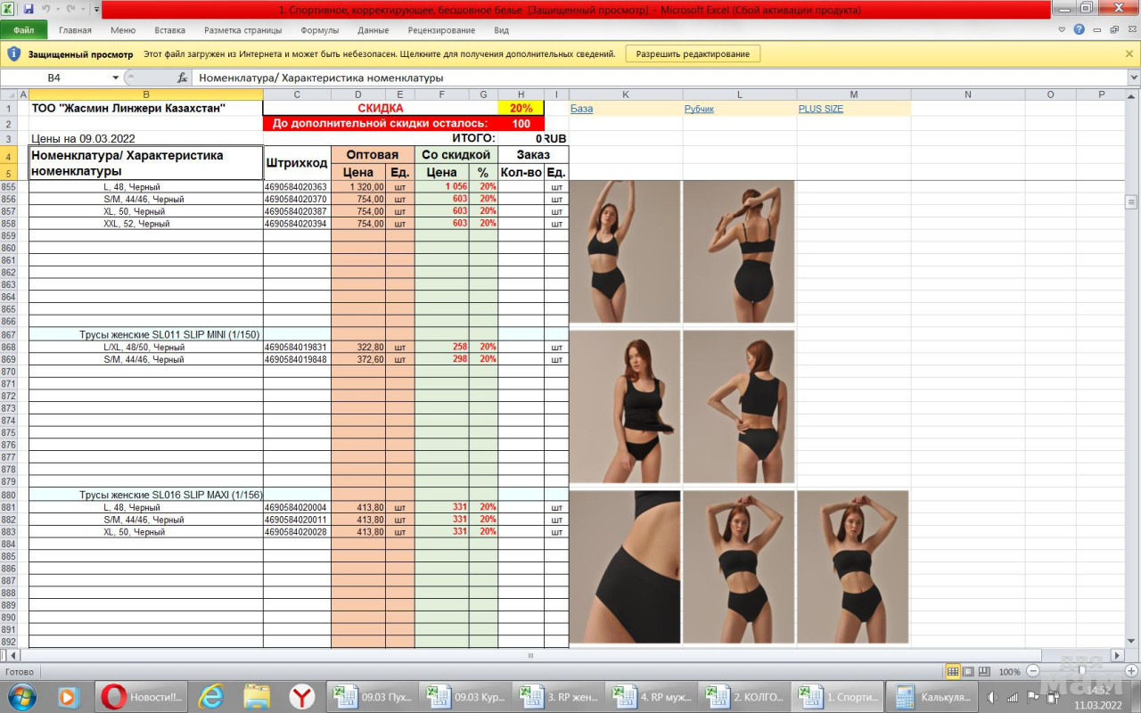
Task: Click the Разрешить редактирование button
Action: 693,53
